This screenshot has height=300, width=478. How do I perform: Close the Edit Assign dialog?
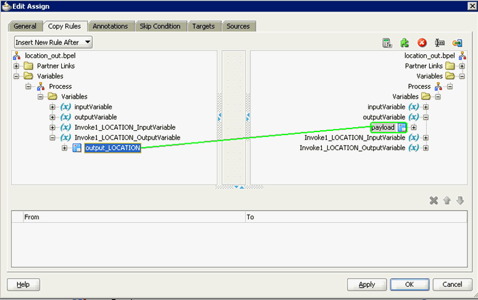point(472,6)
